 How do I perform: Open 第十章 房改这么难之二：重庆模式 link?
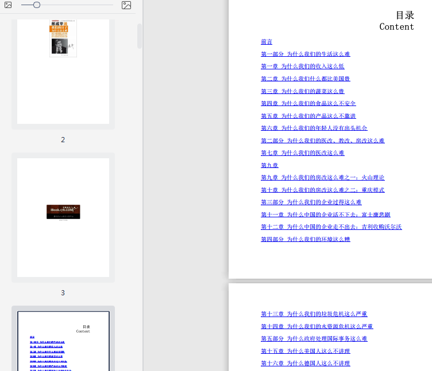pos(323,190)
